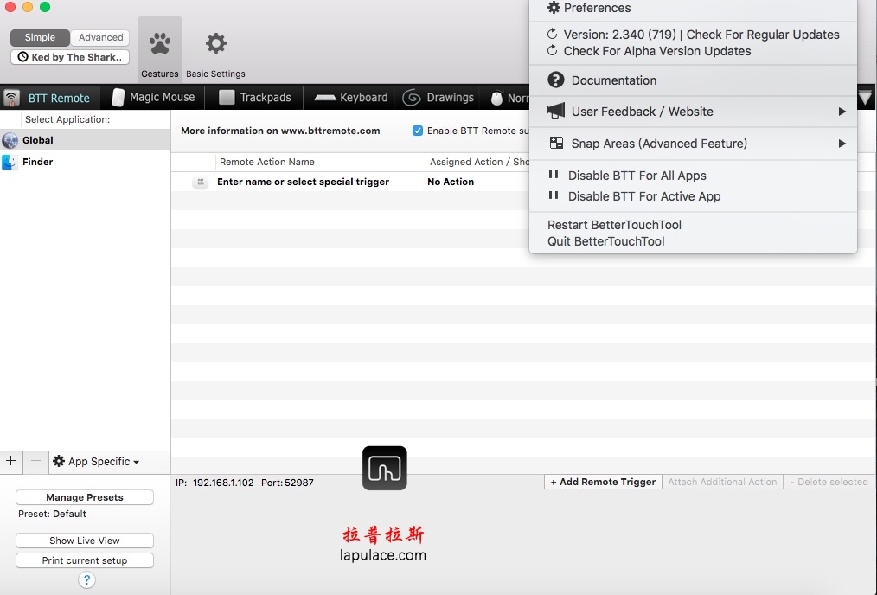Screen dimensions: 877x595
Task: Click the BetterTouchTool logo icon at bottom
Action: (384, 468)
